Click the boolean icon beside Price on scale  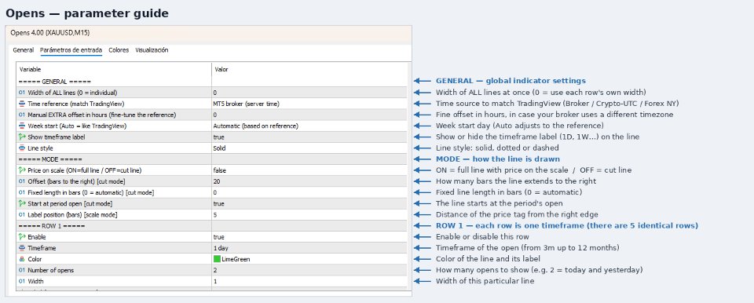[x=22, y=170]
